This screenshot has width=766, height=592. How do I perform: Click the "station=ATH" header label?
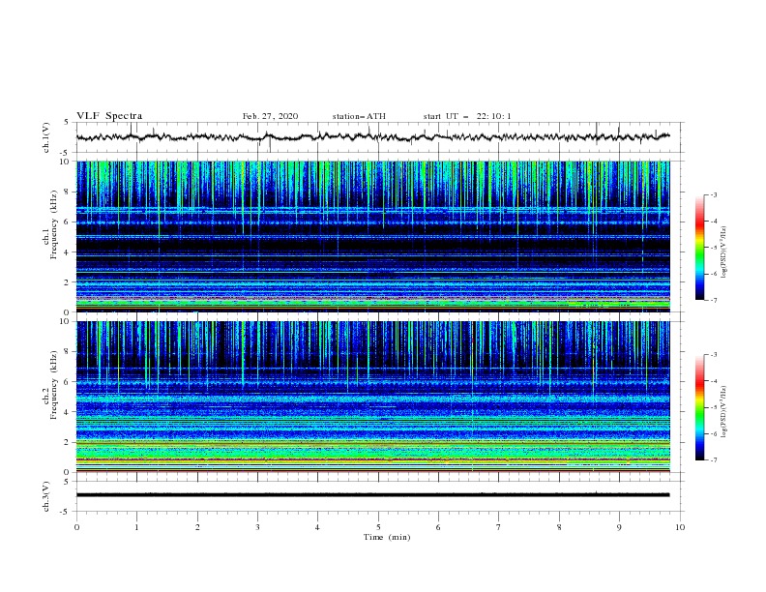359,116
